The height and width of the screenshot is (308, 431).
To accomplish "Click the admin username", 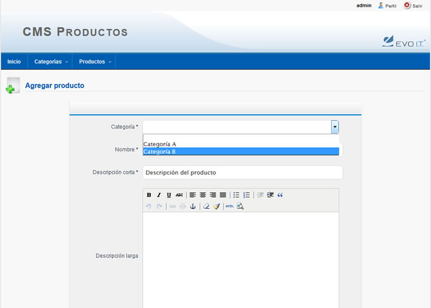I will coord(364,6).
